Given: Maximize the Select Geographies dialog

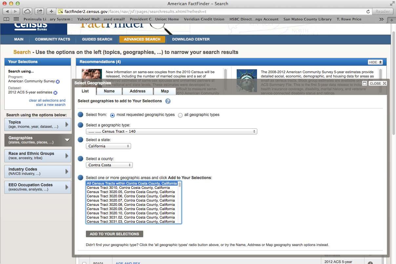Looking at the screenshot, I should (364, 83).
